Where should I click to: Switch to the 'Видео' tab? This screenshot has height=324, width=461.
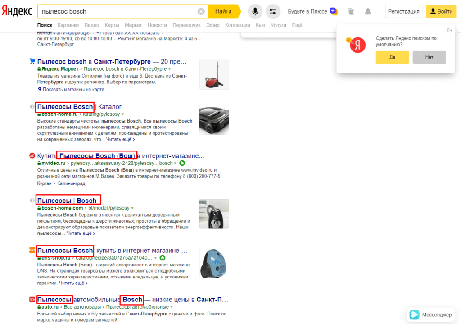pos(92,25)
